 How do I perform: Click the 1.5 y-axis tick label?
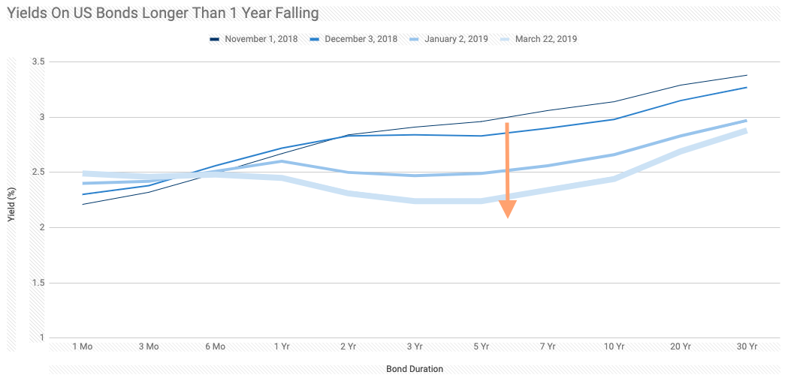click(x=39, y=283)
